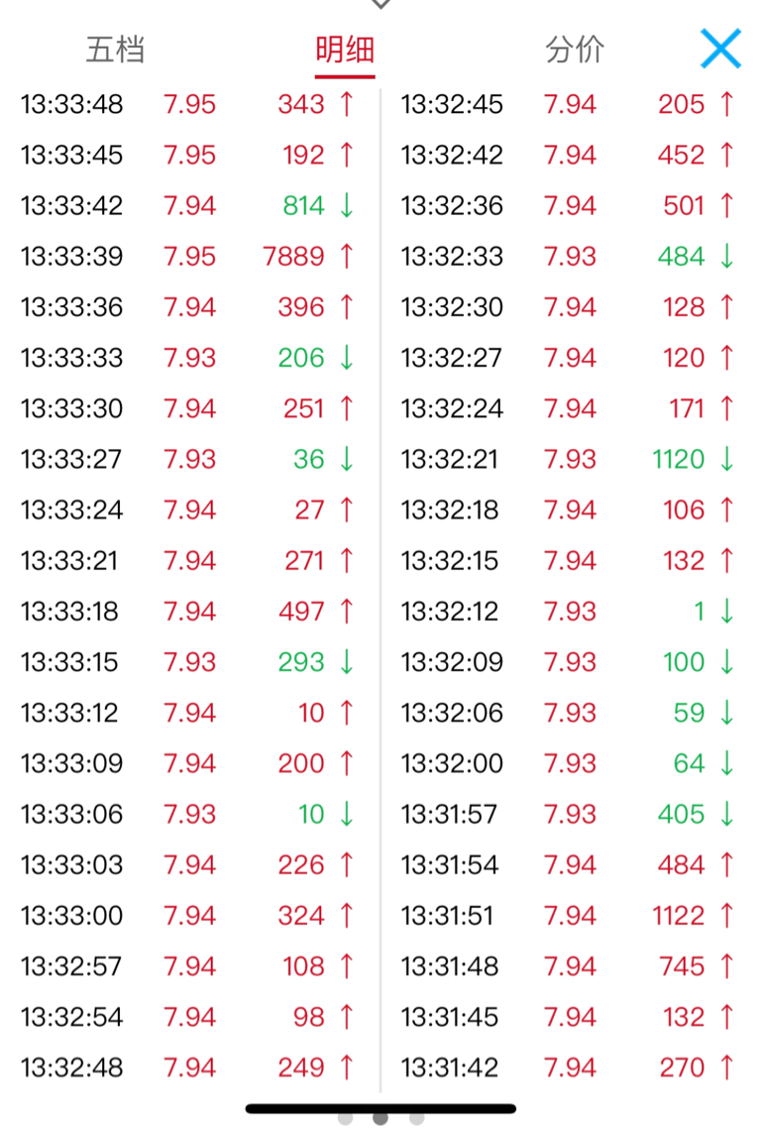
Task: Tap the first page indicator dot
Action: [345, 1118]
